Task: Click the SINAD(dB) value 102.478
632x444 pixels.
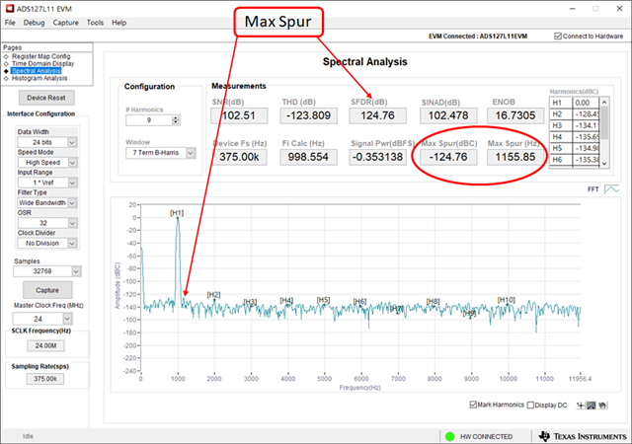Action: pyautogui.click(x=448, y=115)
